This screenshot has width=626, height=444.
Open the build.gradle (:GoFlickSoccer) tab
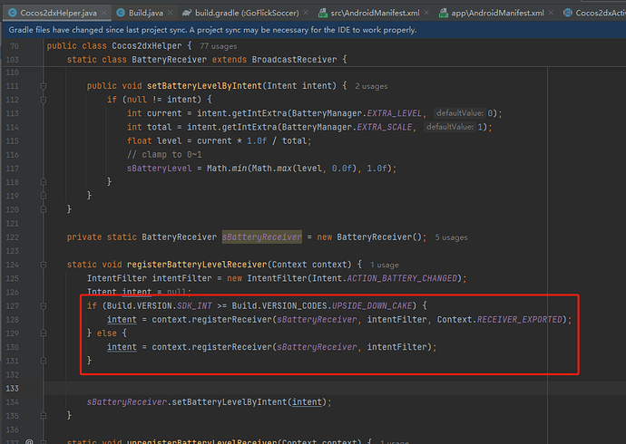coord(246,14)
